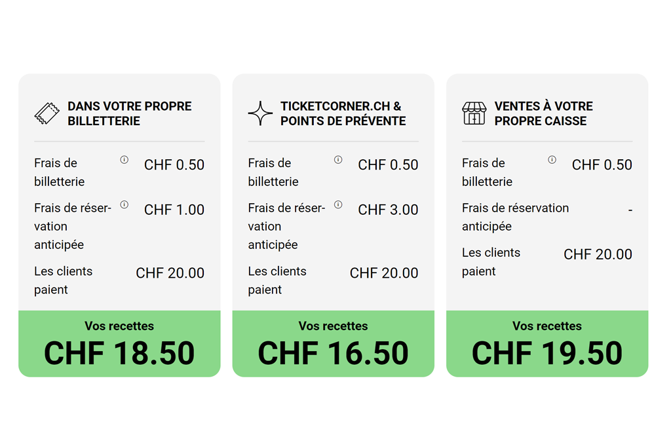Click Frais de réservation anticipée in propre caisse card
Screen dimensions: 671x431
515,217
